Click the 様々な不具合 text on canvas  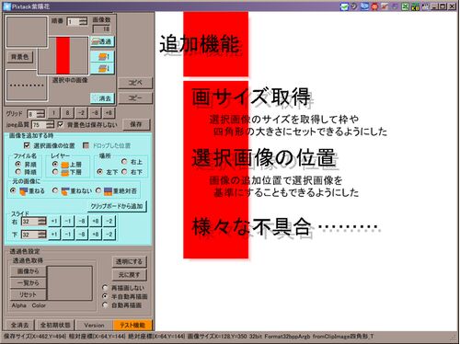[x=251, y=227]
